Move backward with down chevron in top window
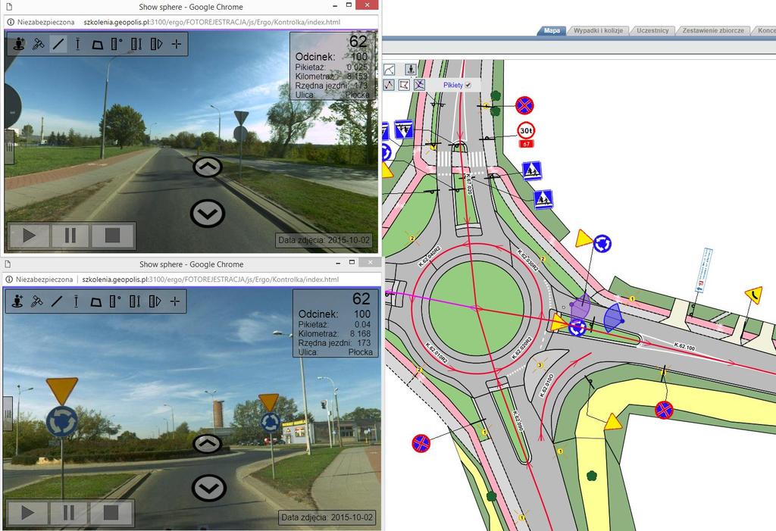The image size is (776, 531). coord(208,214)
